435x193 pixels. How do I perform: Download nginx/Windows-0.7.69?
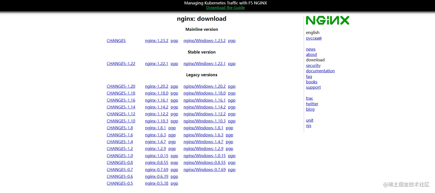tap(205, 170)
